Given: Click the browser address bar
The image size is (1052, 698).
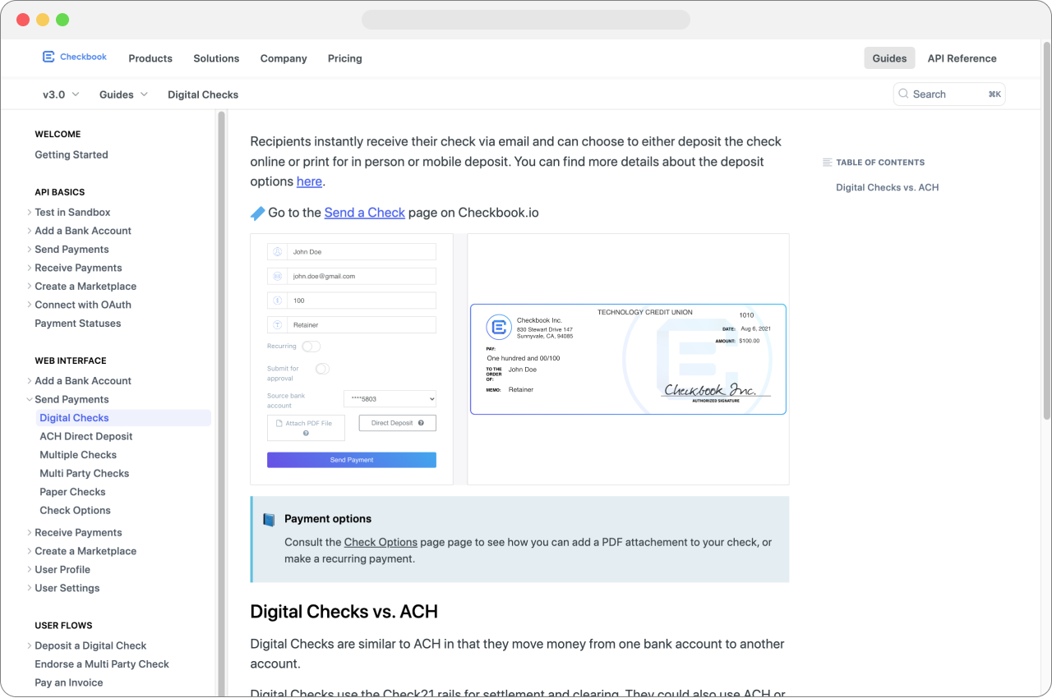Looking at the screenshot, I should pos(526,20).
